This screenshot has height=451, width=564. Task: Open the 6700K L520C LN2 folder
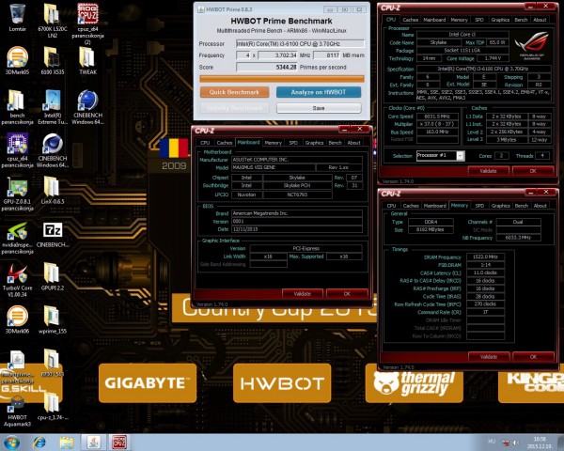coord(52,20)
